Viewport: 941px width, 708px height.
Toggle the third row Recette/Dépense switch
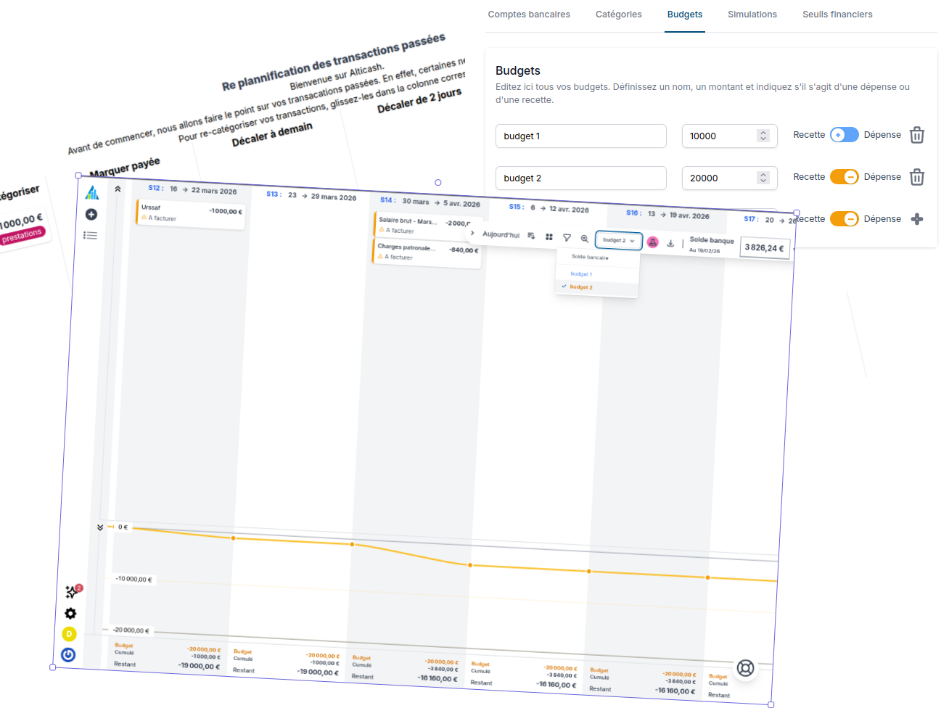844,219
